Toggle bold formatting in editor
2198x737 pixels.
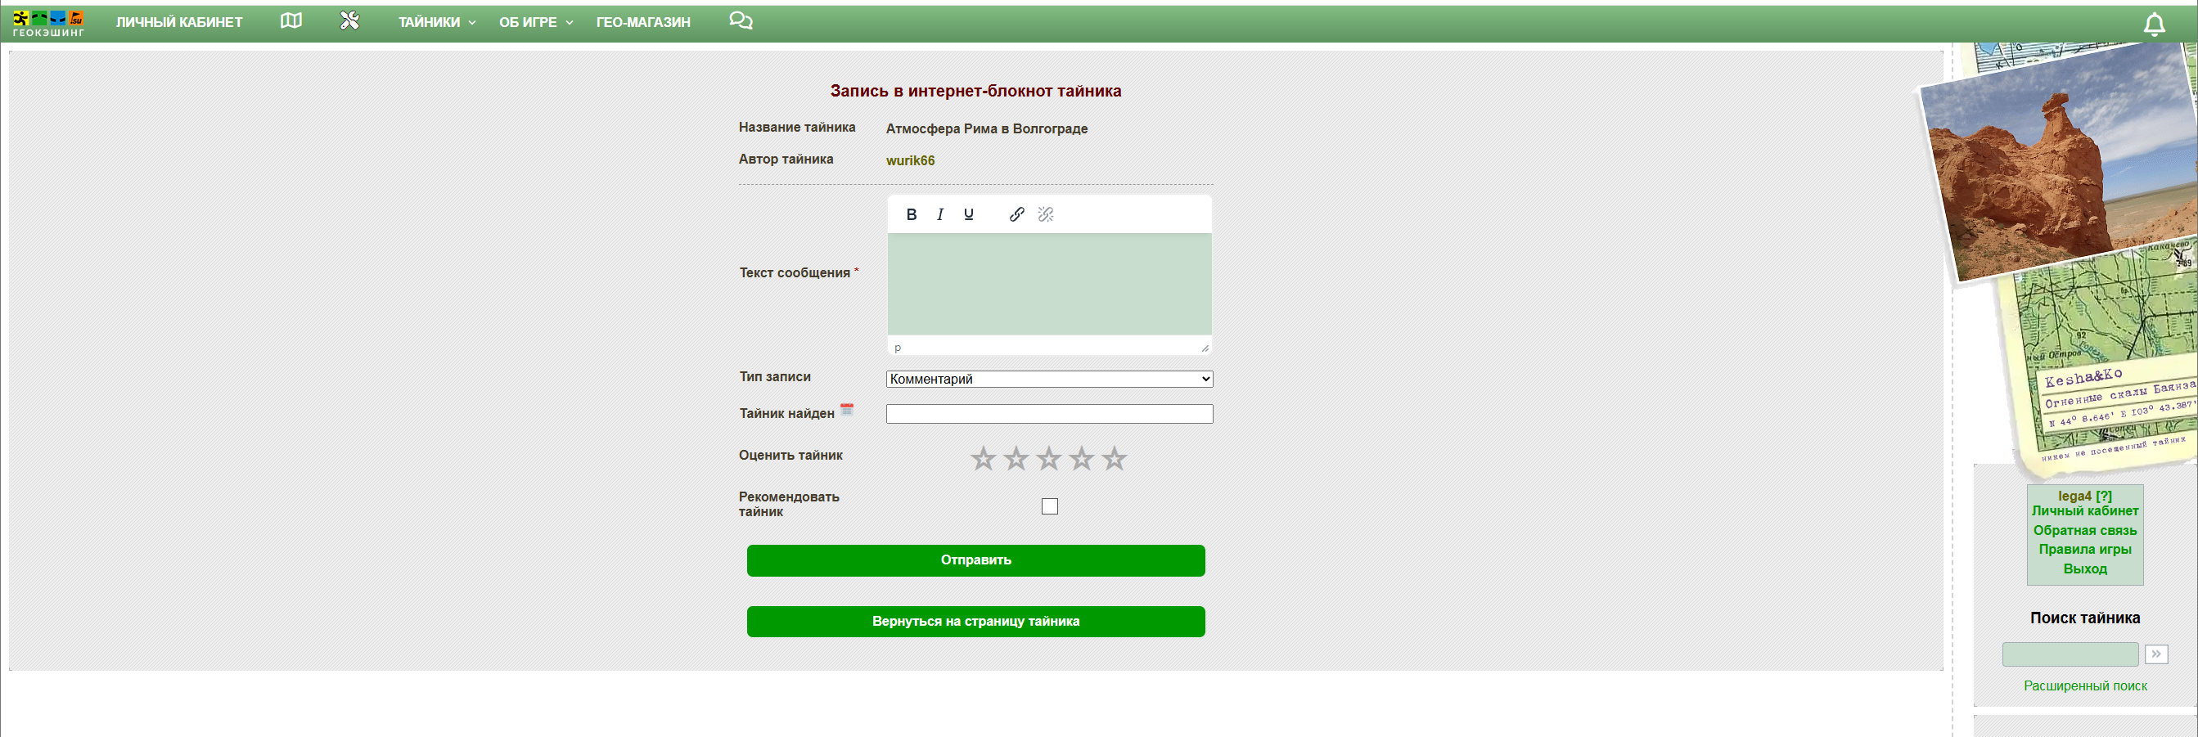point(912,215)
